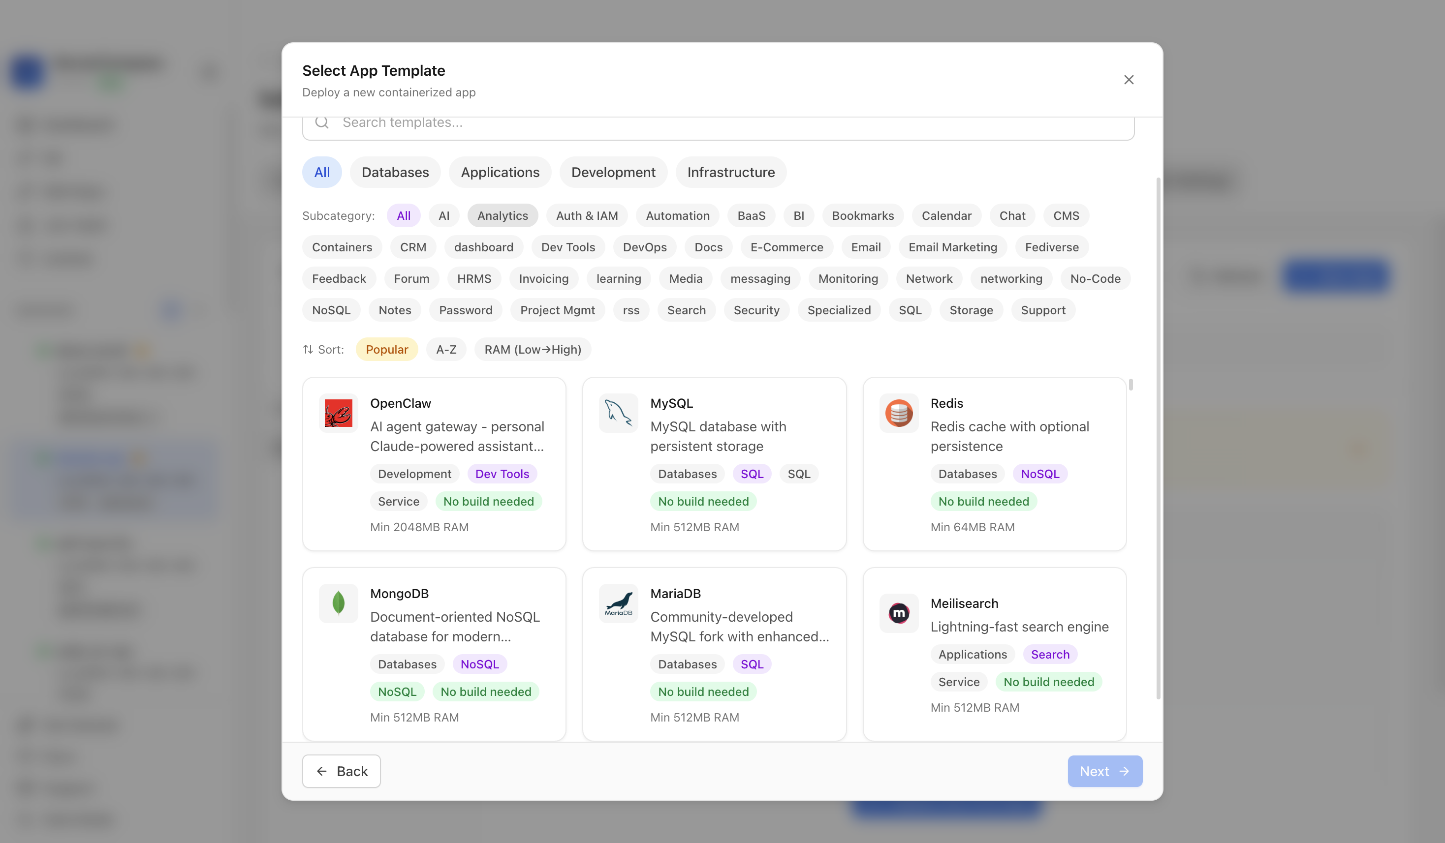Screen dimensions: 1445x843
Task: Filter by Invoicing subcategory
Action: pos(543,278)
